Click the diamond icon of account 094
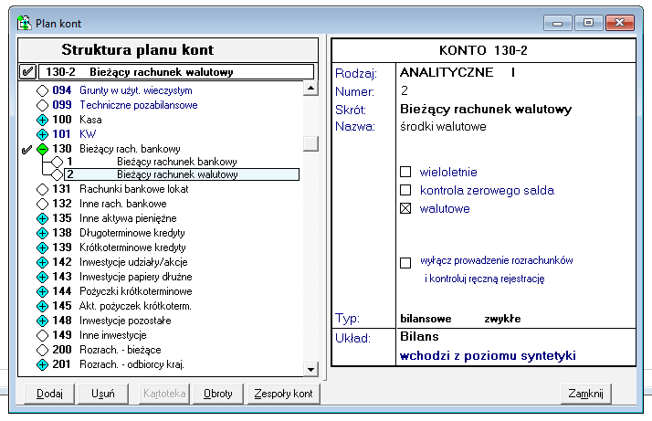Viewport: 652px width, 421px height. pyautogui.click(x=42, y=90)
